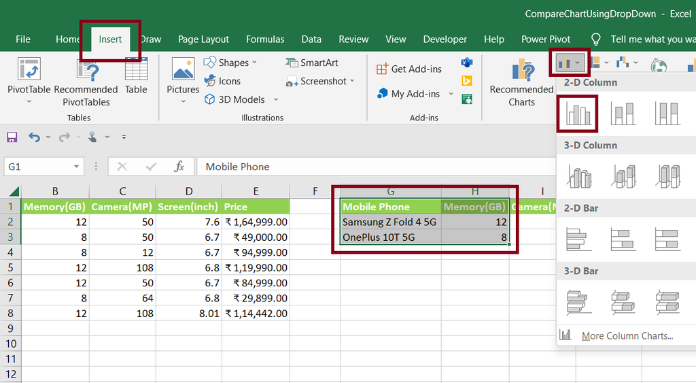This screenshot has width=696, height=383.
Task: Click into the formula bar text field
Action: point(374,167)
